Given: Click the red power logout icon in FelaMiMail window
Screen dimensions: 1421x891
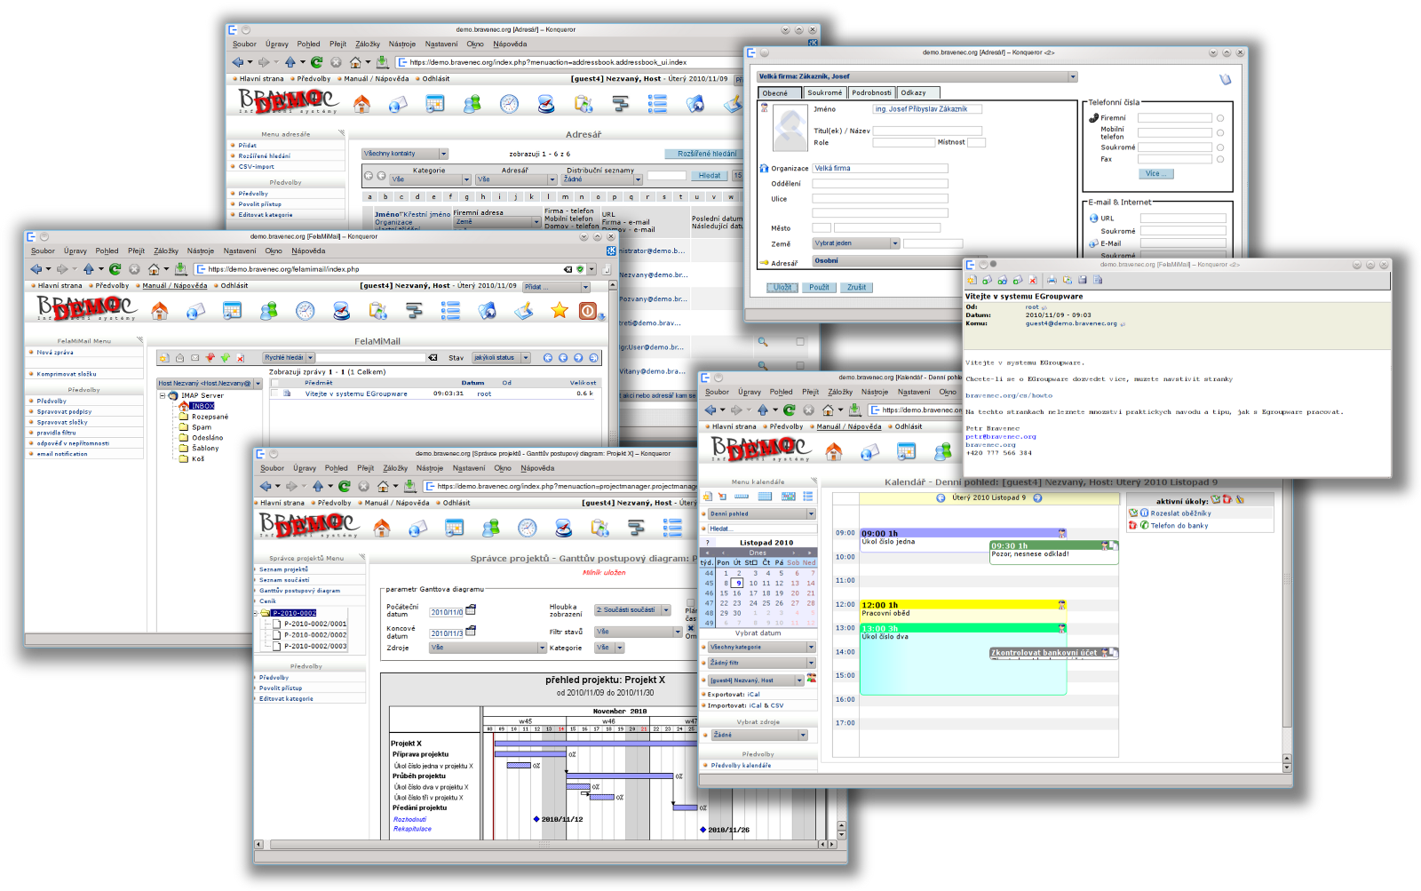Looking at the screenshot, I should pos(588,310).
